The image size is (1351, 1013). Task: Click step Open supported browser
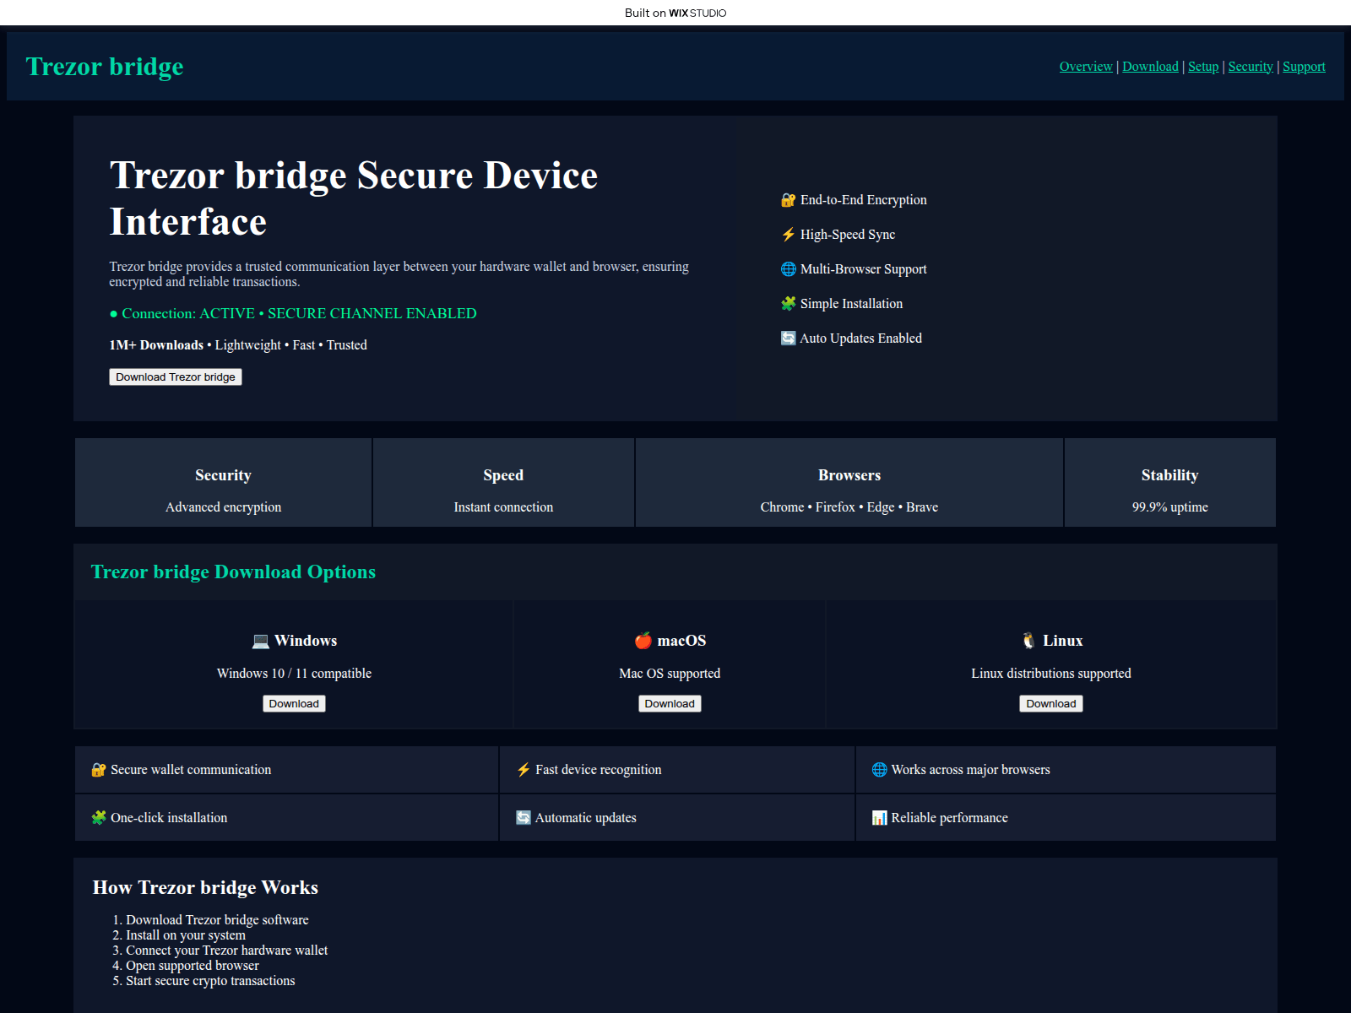tap(193, 966)
